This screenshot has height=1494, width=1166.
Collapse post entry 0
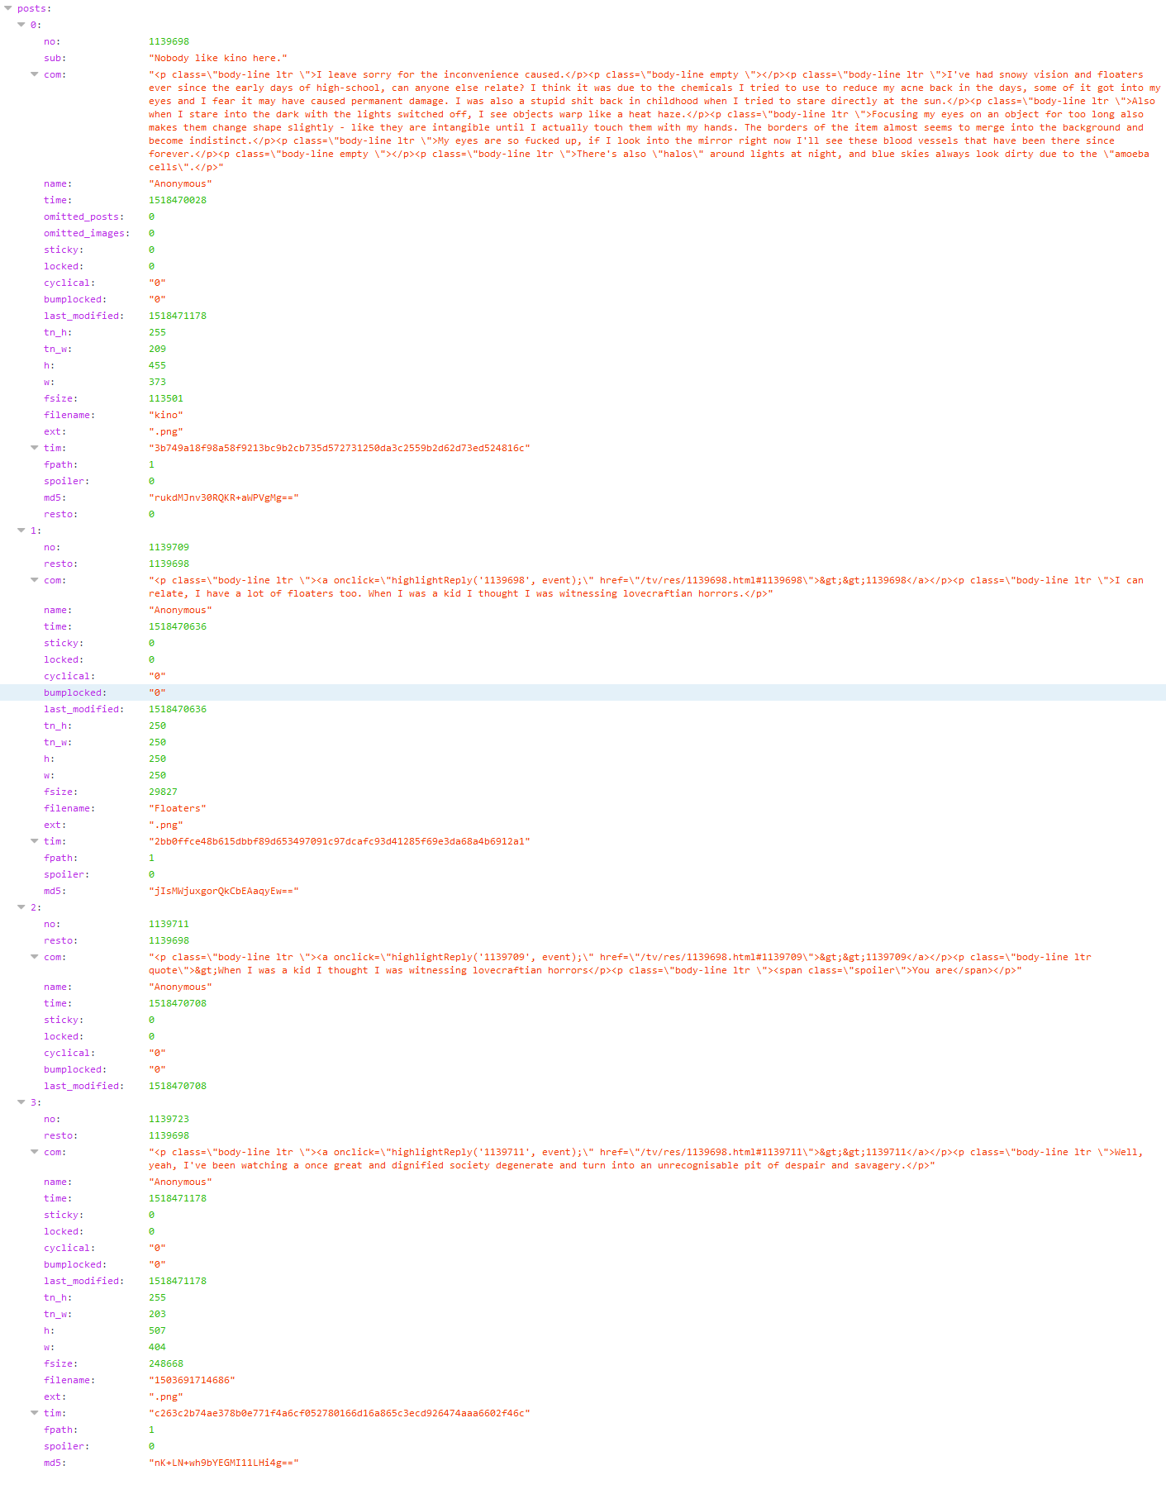click(x=21, y=25)
